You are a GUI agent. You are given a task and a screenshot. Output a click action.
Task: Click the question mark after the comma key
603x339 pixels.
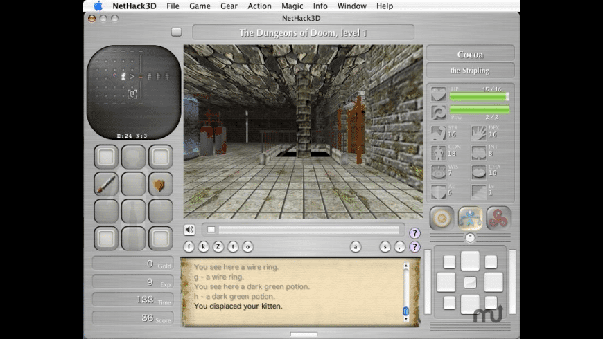[414, 246]
